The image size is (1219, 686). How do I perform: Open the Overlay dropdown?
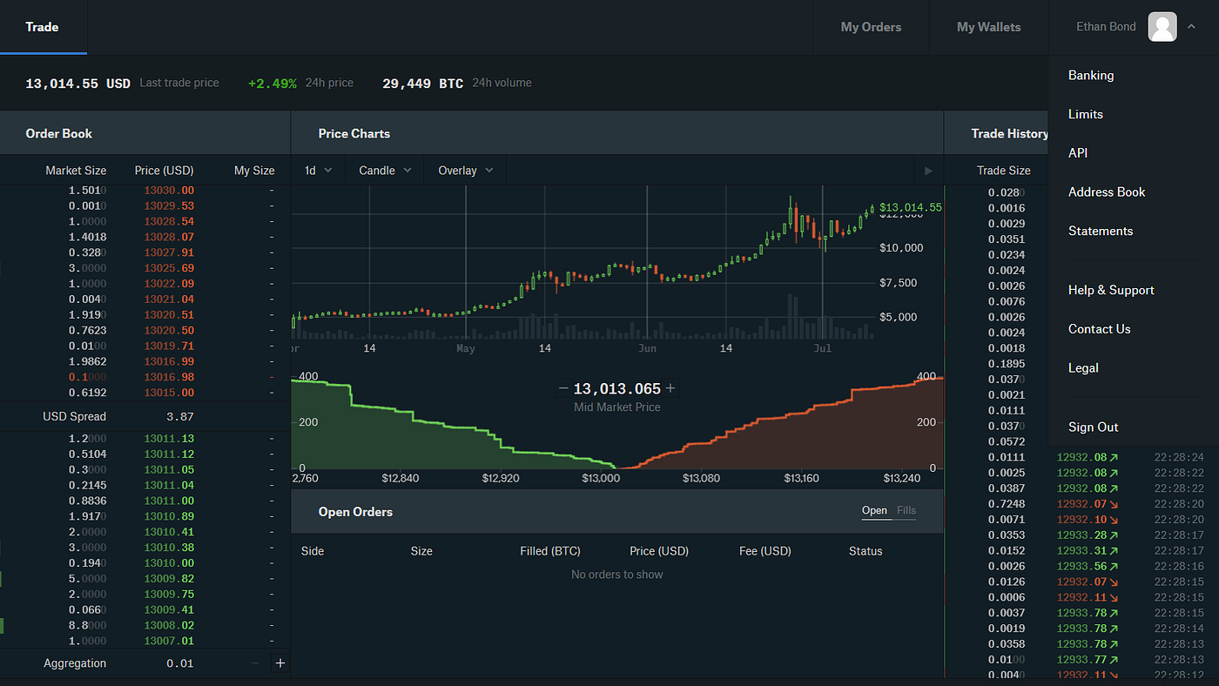coord(464,171)
